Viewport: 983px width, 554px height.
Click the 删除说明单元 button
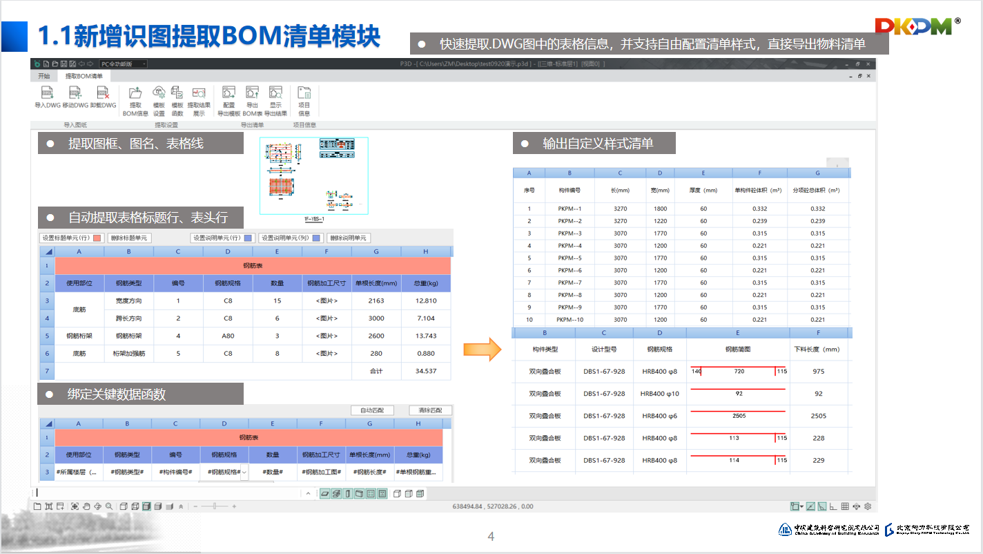(349, 238)
